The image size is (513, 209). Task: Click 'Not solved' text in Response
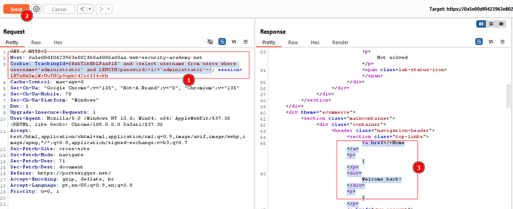coord(392,57)
